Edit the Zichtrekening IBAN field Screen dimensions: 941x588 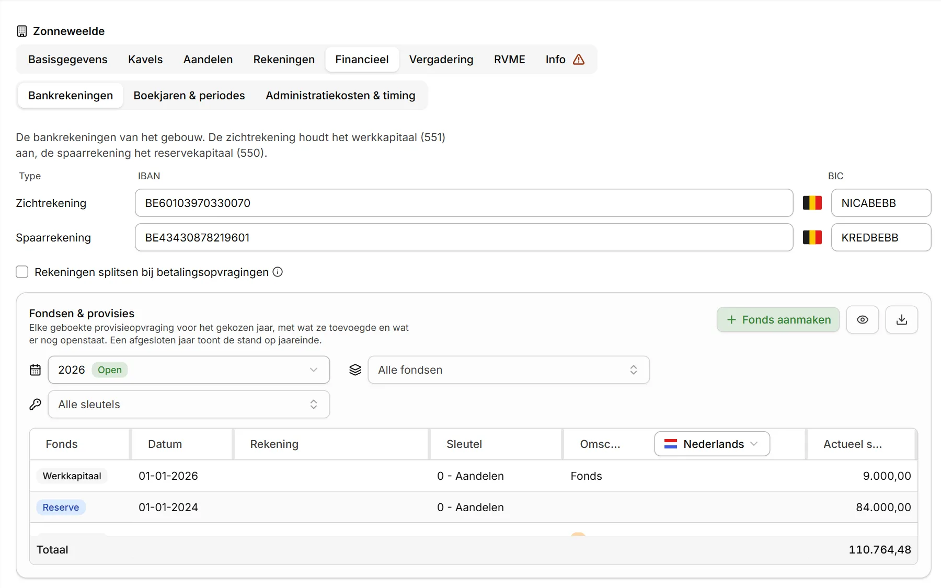click(464, 203)
